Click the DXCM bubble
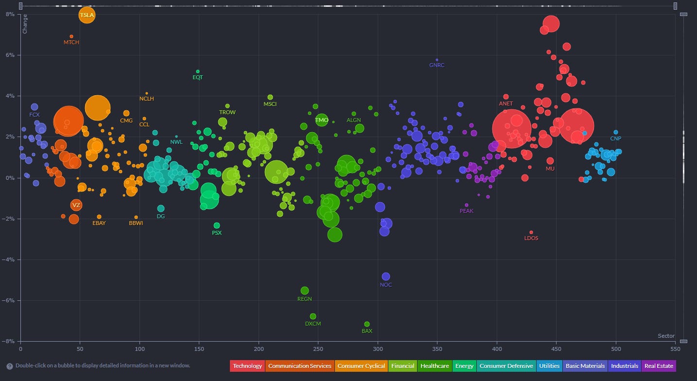Screen dimensions: 697x381 [x=313, y=316]
